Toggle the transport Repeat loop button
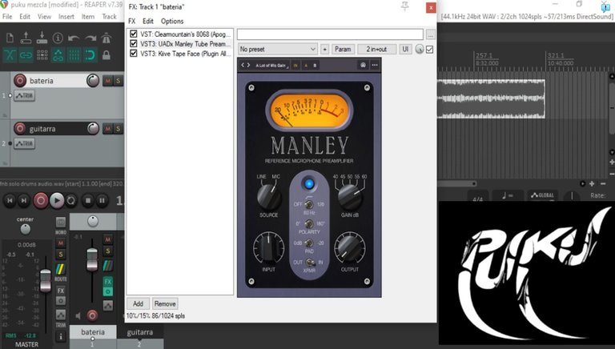 pyautogui.click(x=71, y=201)
